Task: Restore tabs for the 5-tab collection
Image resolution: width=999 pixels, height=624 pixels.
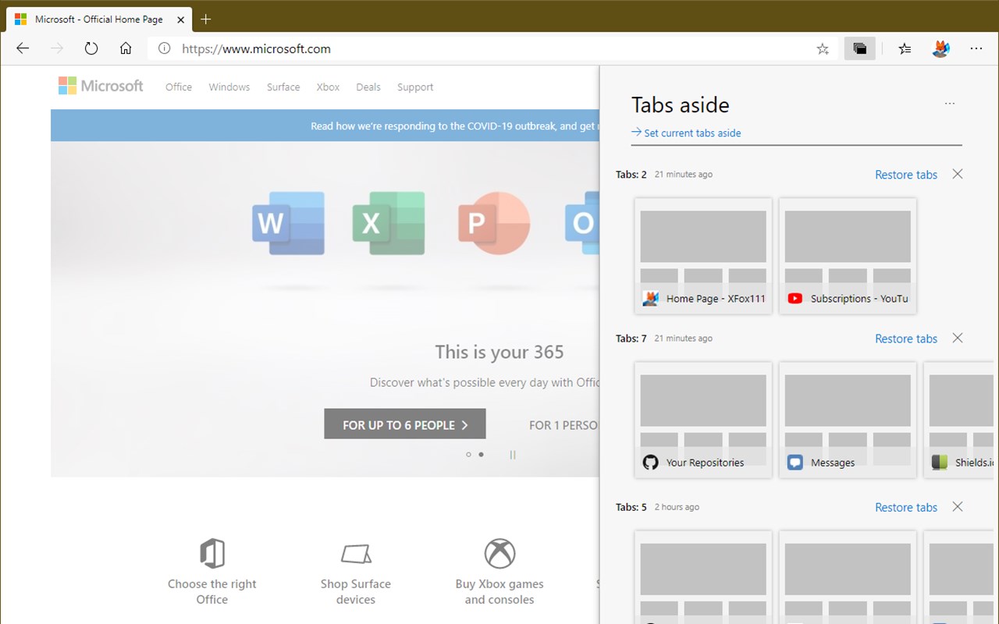Action: [906, 507]
